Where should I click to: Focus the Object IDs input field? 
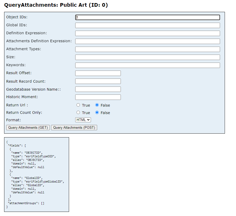coord(147,17)
